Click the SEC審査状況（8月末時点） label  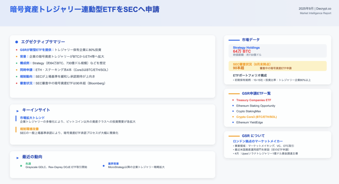[252, 64]
